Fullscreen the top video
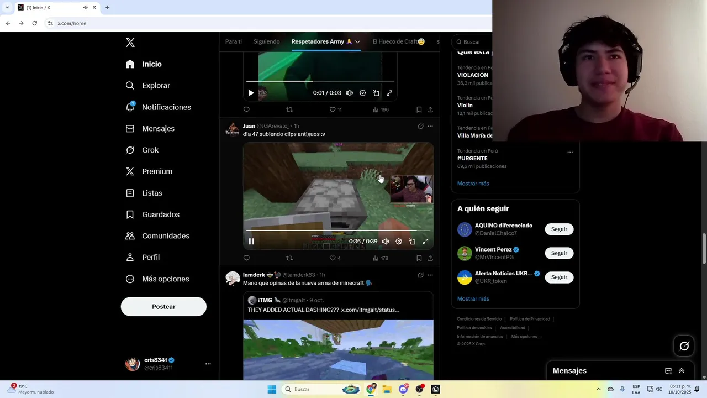 pos(389,93)
